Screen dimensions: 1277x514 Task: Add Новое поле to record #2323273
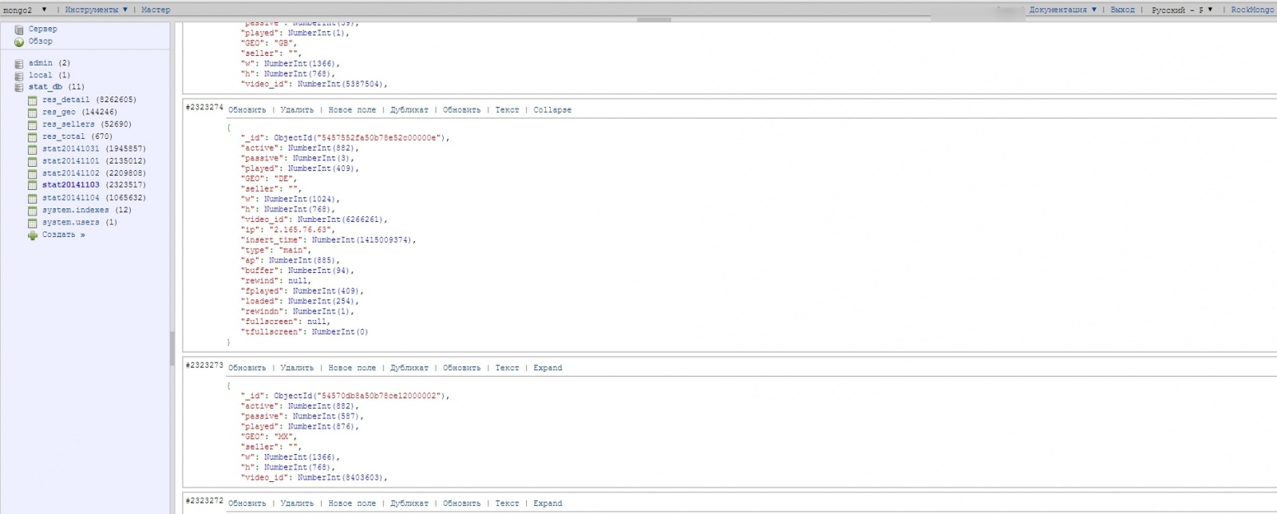(351, 368)
